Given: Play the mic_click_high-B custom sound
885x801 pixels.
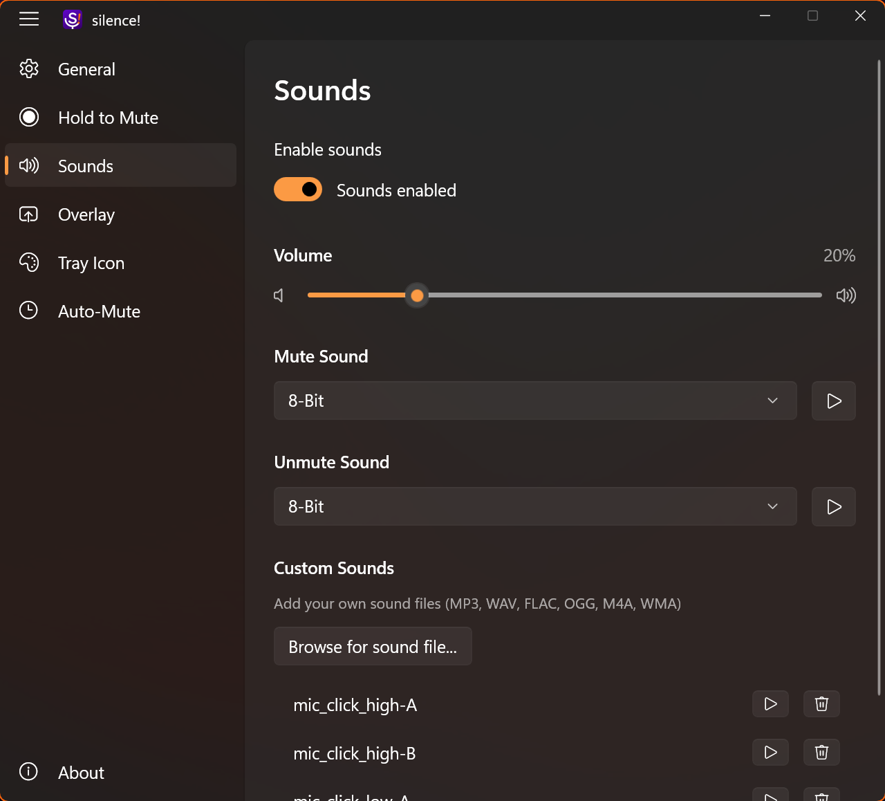Looking at the screenshot, I should point(770,753).
